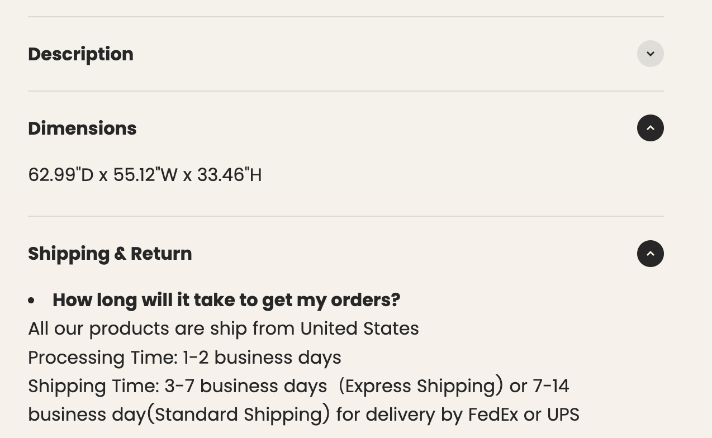Click the Description heading
The height and width of the screenshot is (438, 712).
80,54
